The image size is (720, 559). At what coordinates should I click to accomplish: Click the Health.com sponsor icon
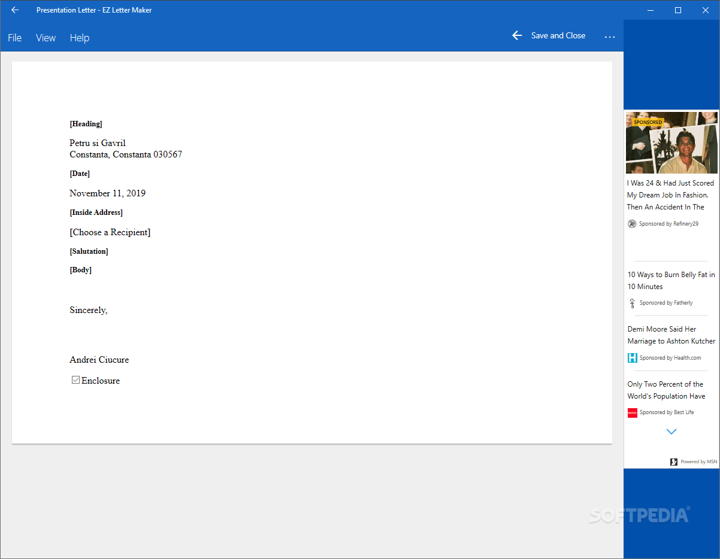[x=632, y=358]
